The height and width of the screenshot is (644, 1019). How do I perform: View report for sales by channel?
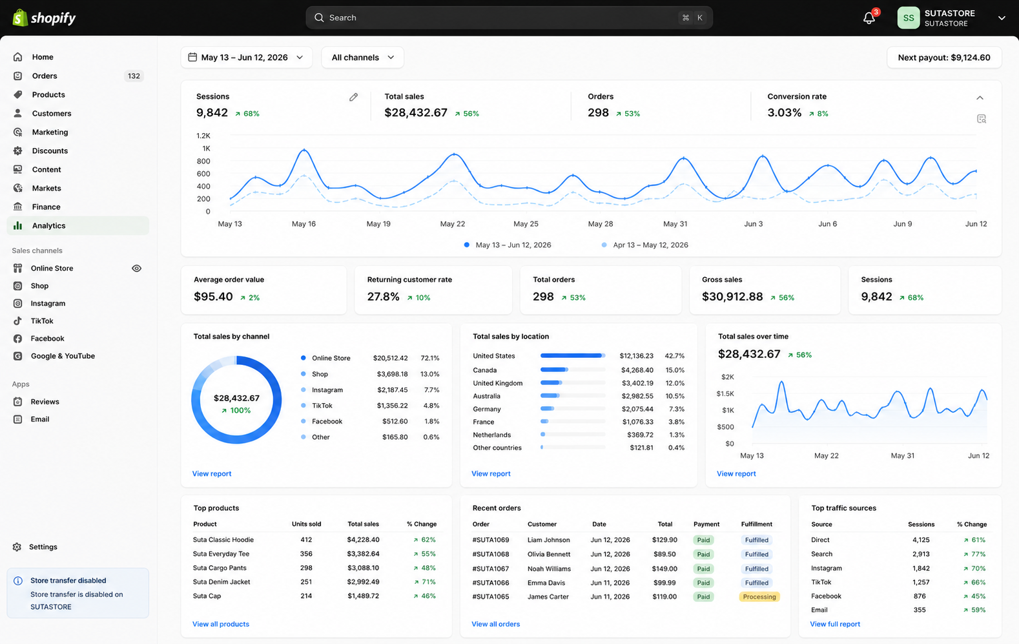tap(212, 473)
